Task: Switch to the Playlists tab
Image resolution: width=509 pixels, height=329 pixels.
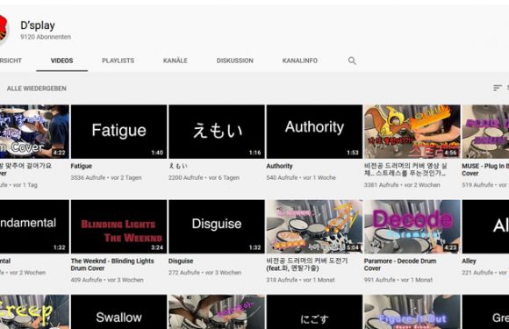Action: pyautogui.click(x=118, y=61)
